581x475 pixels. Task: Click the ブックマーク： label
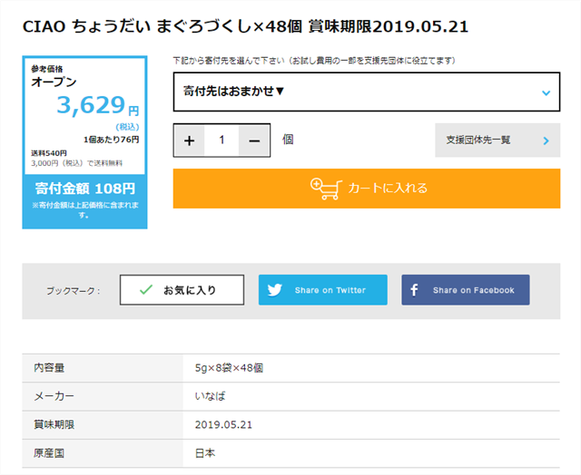pos(74,291)
